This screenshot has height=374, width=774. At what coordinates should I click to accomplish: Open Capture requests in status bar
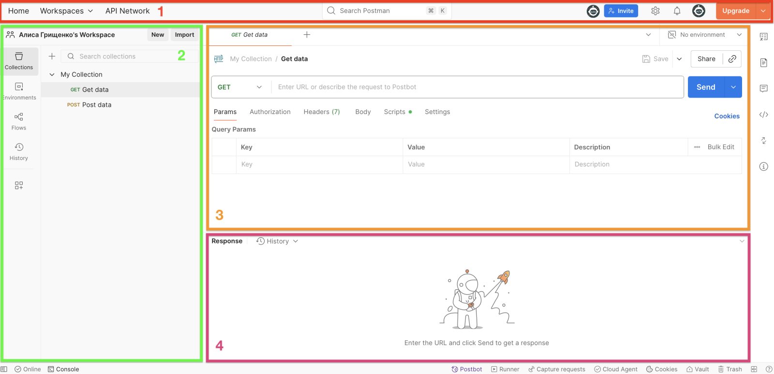click(557, 369)
